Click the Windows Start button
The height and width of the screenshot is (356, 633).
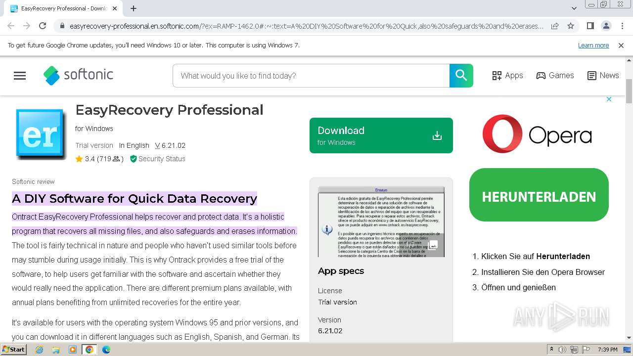[x=14, y=350]
